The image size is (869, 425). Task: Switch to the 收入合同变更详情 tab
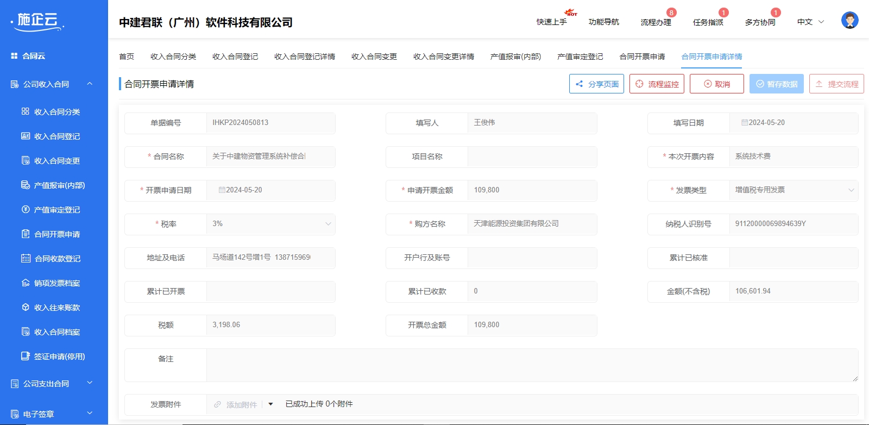[x=444, y=57]
